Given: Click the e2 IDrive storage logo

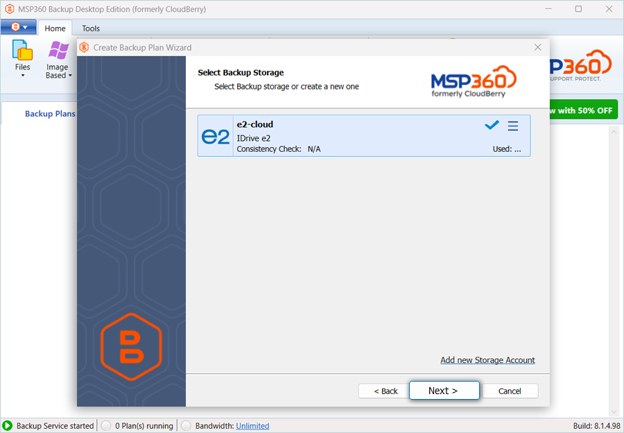Looking at the screenshot, I should 215,136.
